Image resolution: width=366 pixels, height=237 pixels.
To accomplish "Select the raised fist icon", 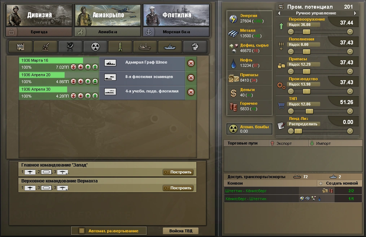I will [195, 47].
